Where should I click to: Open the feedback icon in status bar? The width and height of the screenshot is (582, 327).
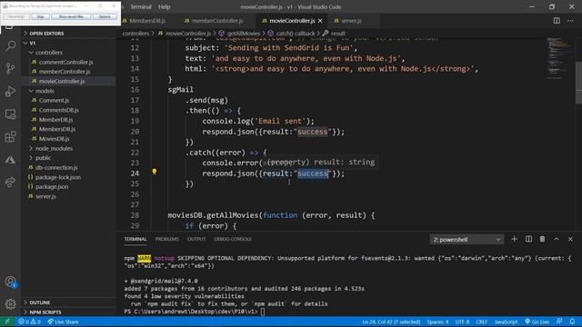click(x=559, y=322)
